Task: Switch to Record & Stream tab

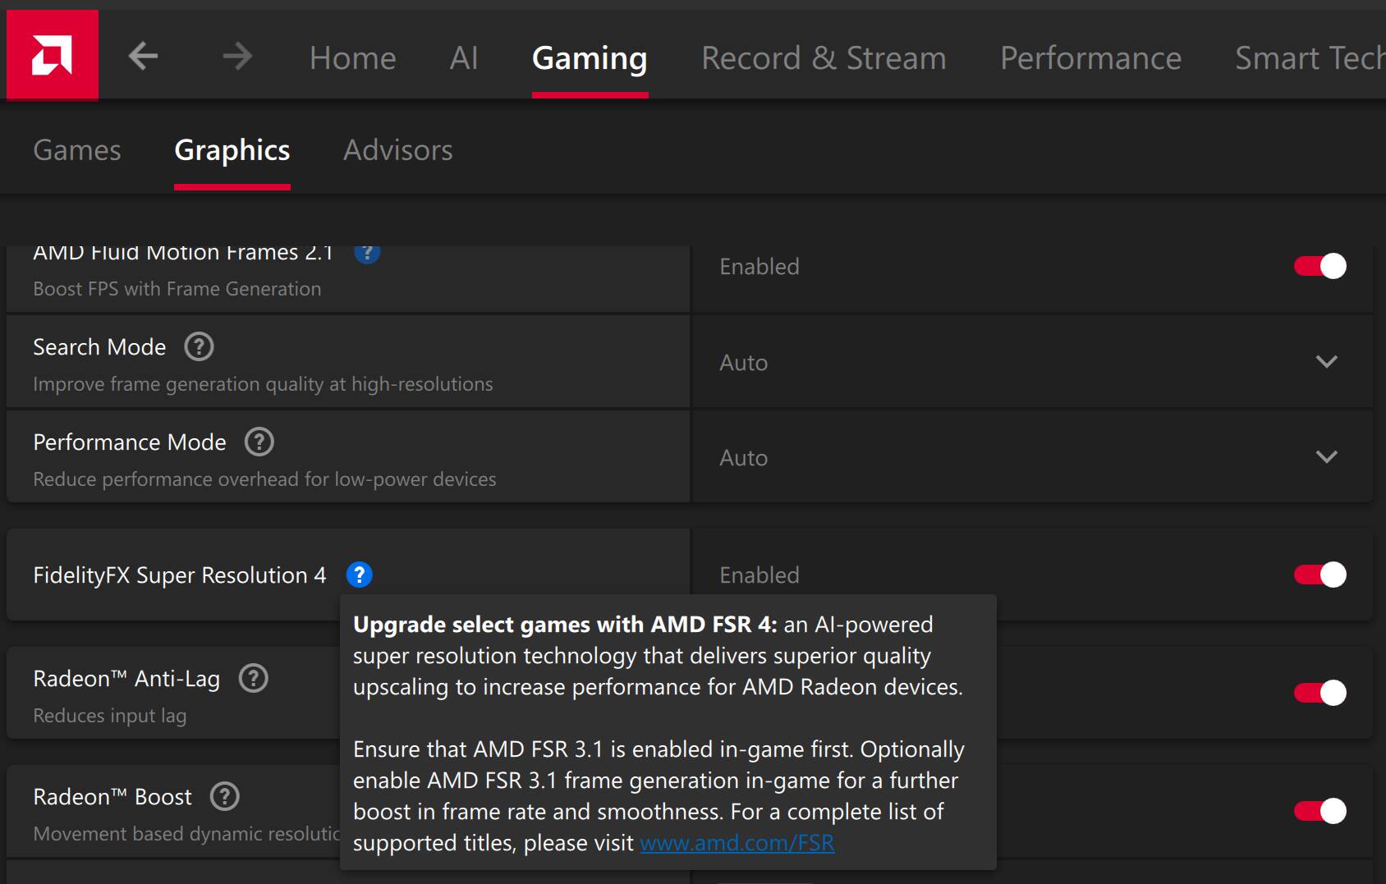Action: (824, 58)
